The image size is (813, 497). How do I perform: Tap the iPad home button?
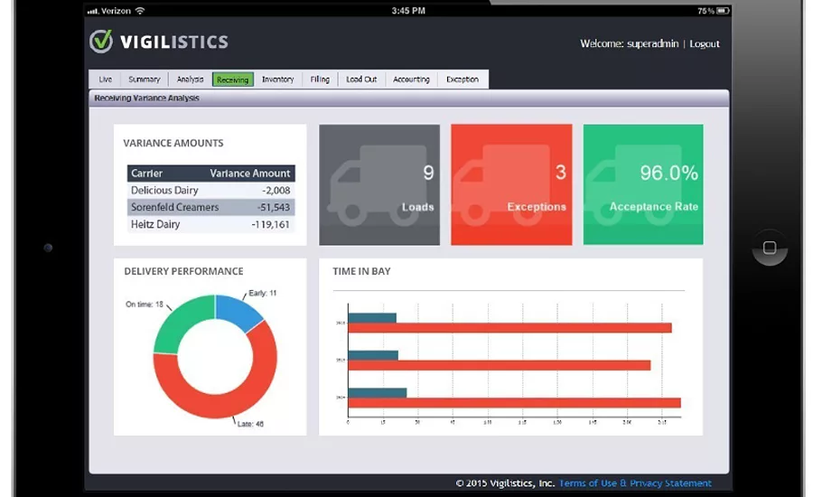click(770, 248)
